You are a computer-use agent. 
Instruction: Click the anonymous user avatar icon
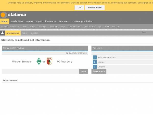[x=3, y=33]
